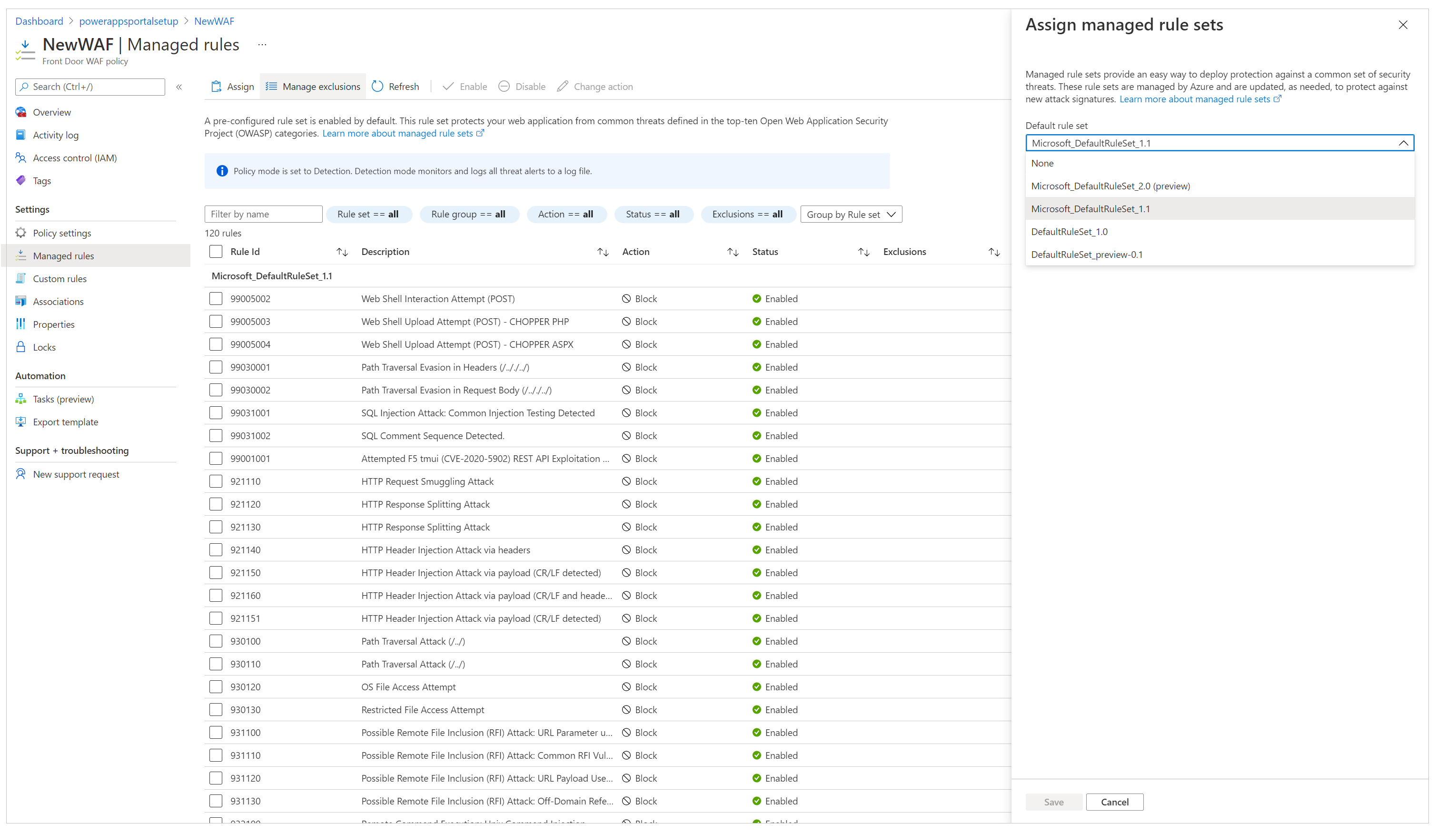Click the Filter by name input field
1437x833 pixels.
pos(263,213)
